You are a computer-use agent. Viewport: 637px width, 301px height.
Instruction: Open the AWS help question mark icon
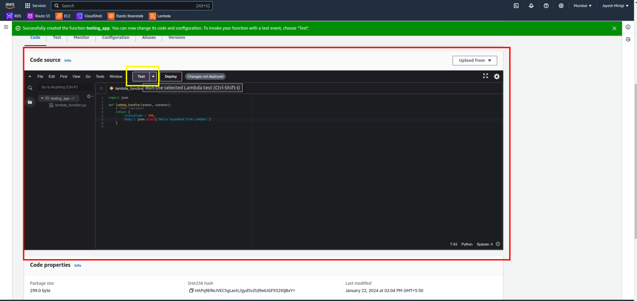pos(546,5)
